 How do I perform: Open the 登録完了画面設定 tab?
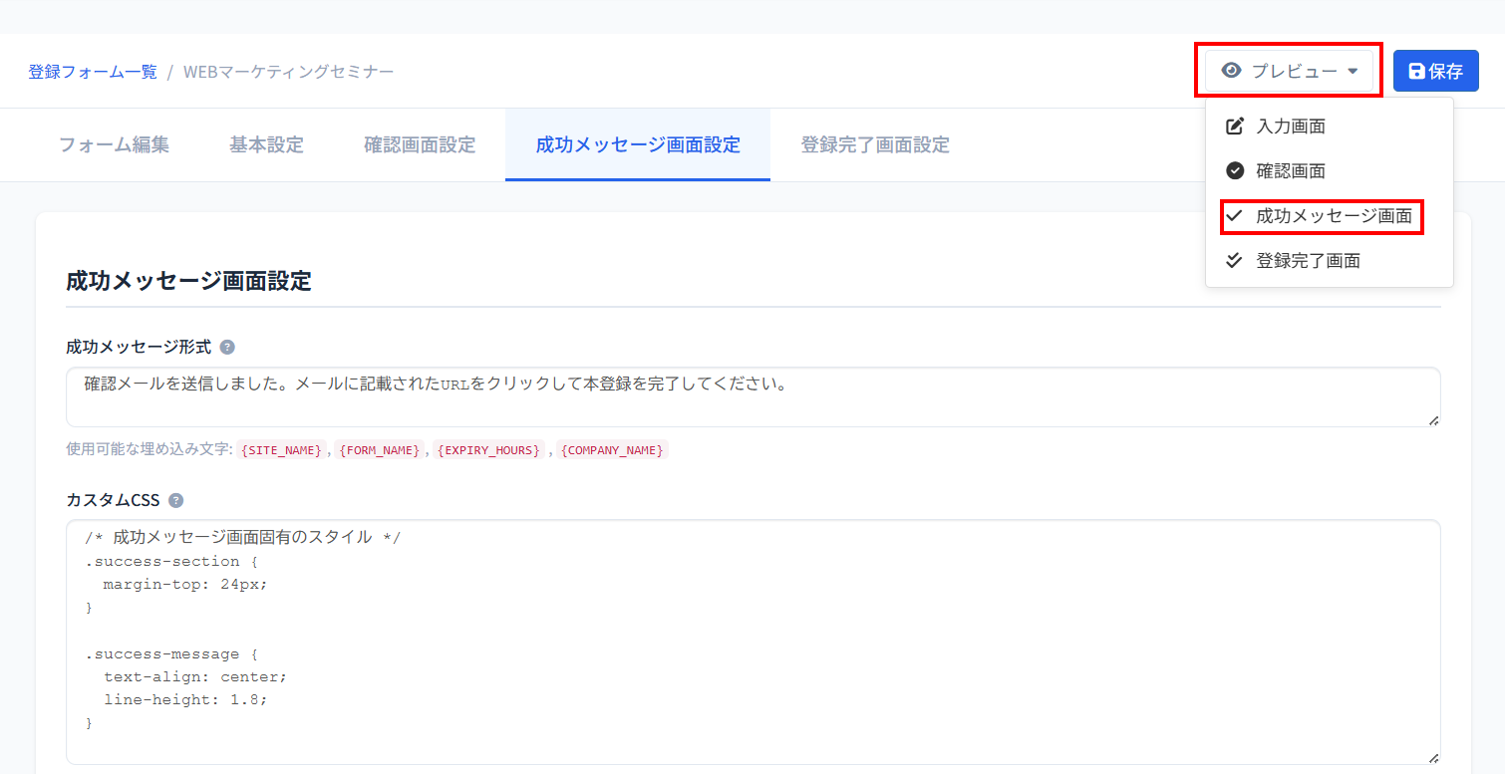coord(874,145)
